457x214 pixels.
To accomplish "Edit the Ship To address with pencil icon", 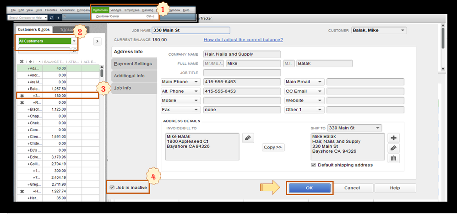I will coord(393,148).
